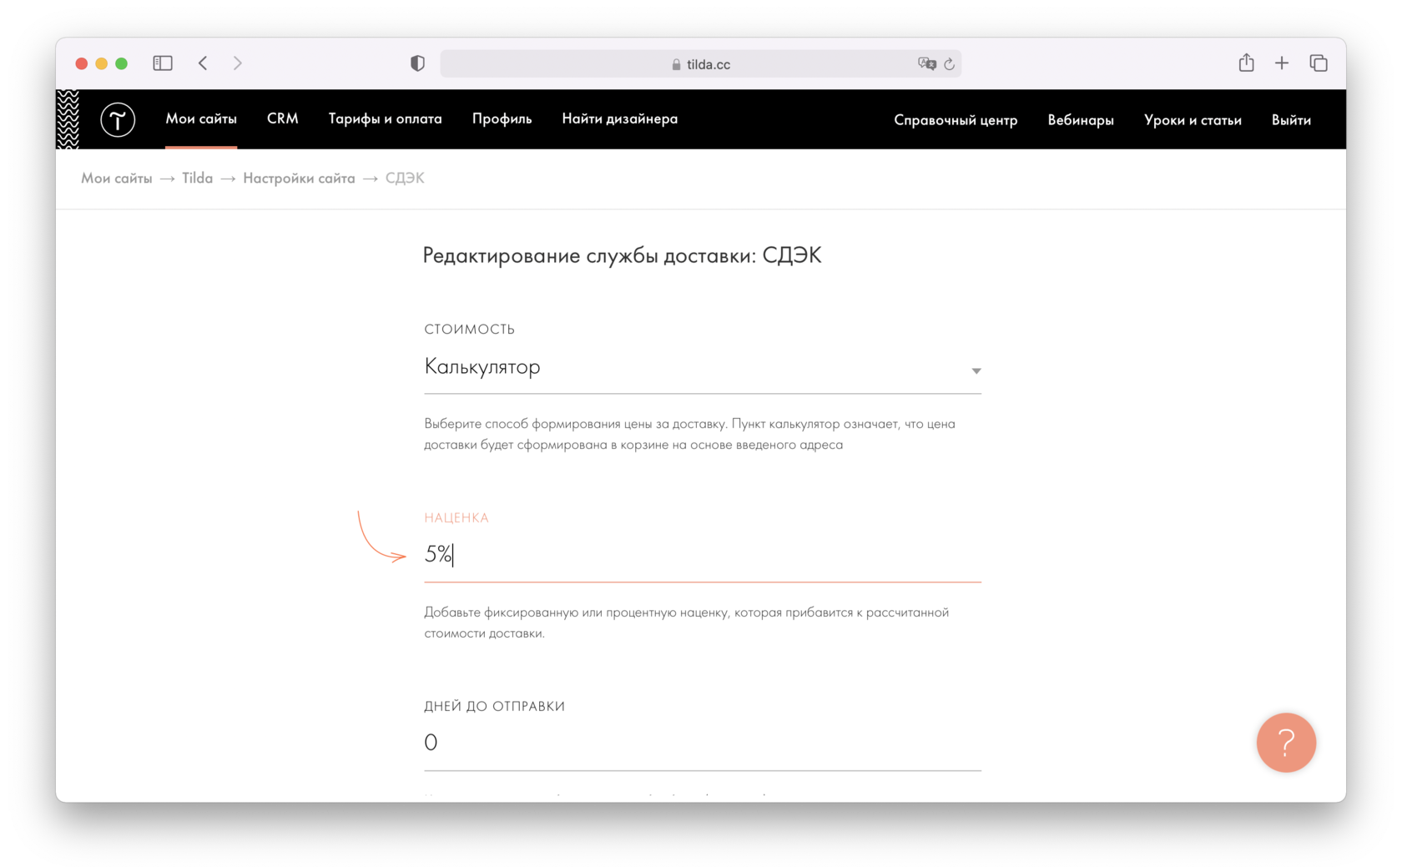Screen dimensions: 1402x867
Task: Toggle the Safari sidebar icon
Action: [163, 63]
